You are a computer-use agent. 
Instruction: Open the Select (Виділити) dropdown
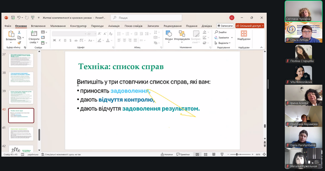(x=224, y=43)
